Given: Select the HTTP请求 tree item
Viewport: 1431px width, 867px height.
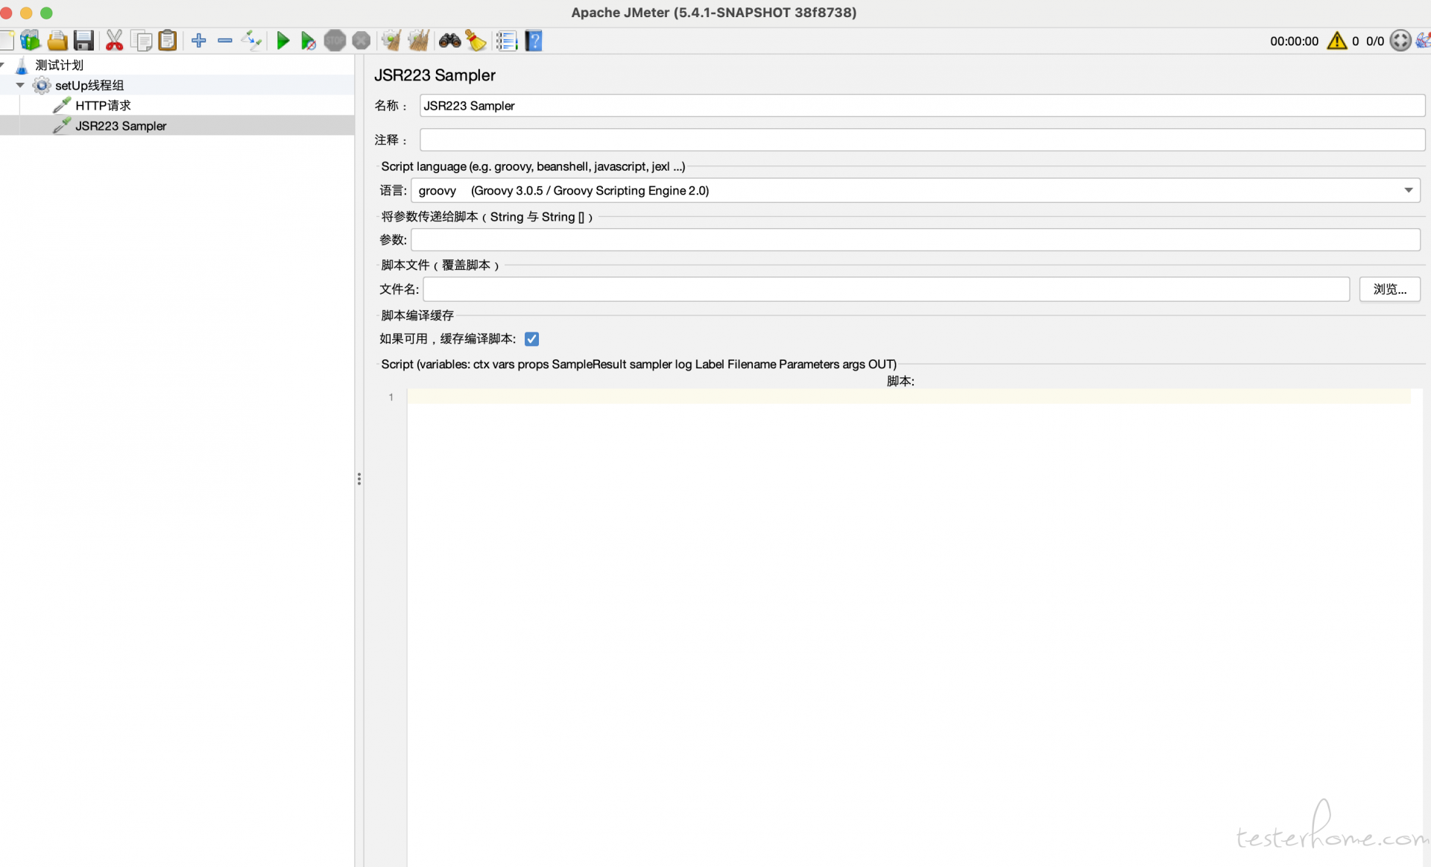Looking at the screenshot, I should pyautogui.click(x=103, y=105).
